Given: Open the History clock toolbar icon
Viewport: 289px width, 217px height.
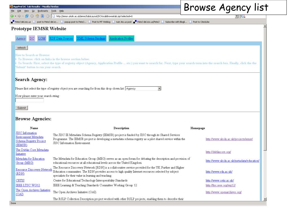Looking at the screenshot, I should pyautogui.click(x=48, y=16).
